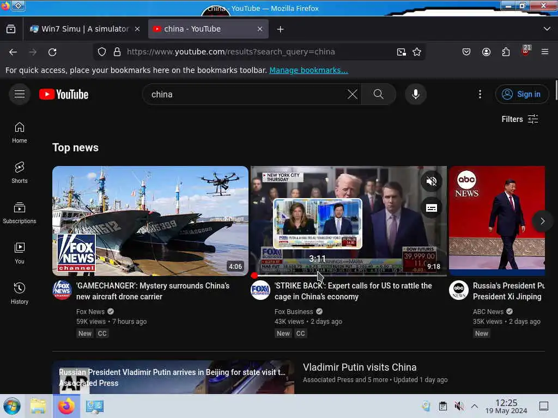Open the ABC News channel name
558x418 pixels.
pos(488,312)
